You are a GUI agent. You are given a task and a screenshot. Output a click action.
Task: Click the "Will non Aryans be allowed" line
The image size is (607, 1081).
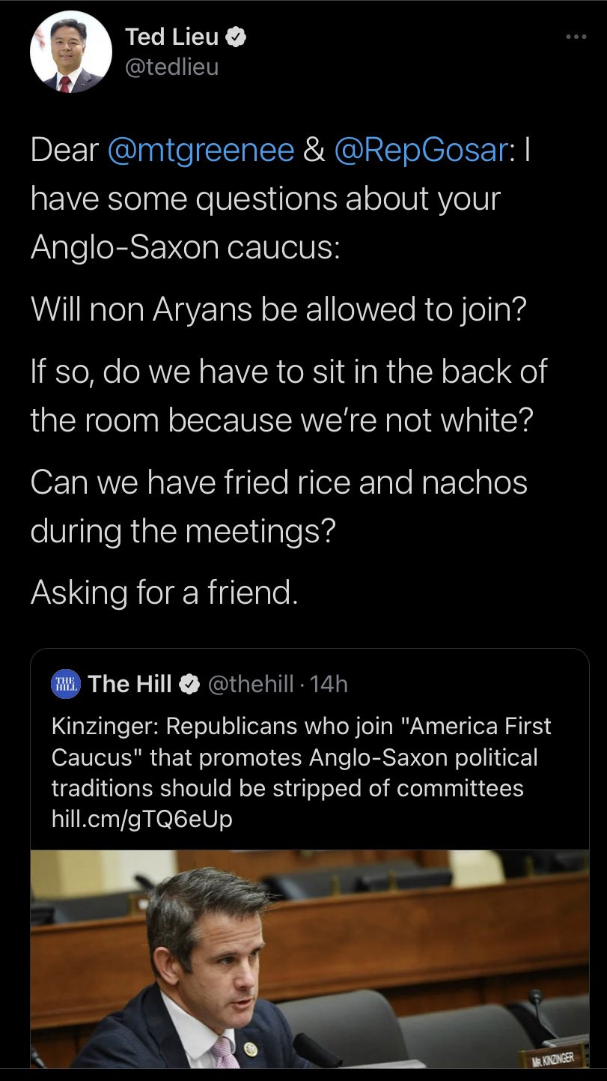click(278, 309)
